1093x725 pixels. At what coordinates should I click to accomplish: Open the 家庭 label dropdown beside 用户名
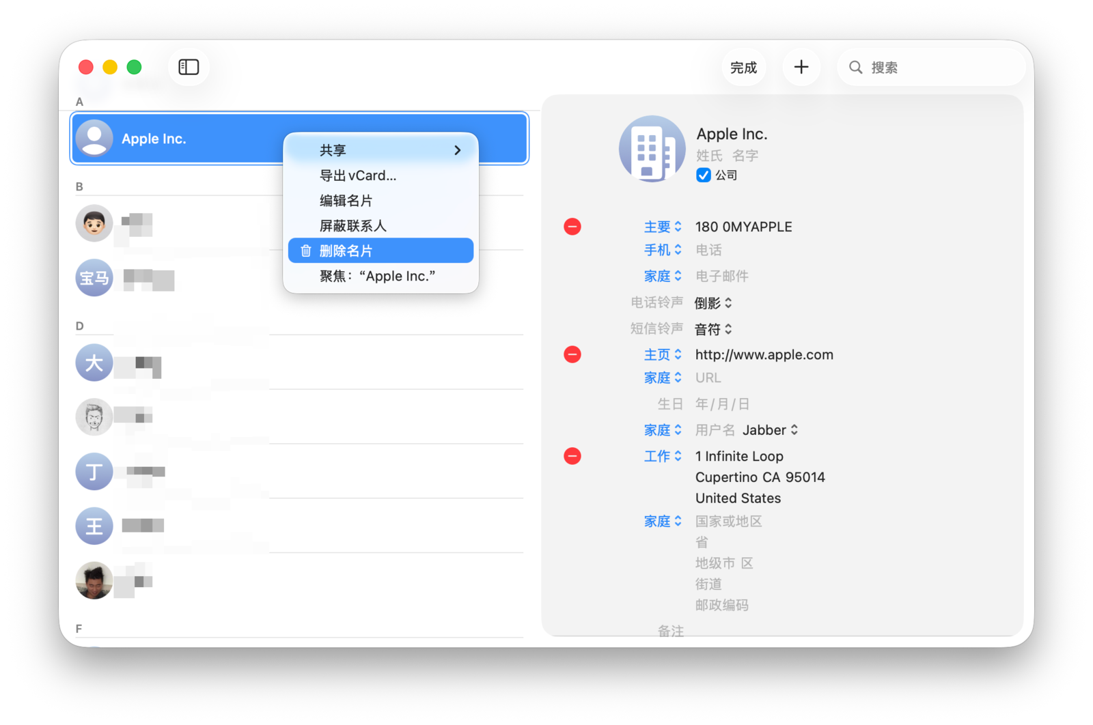point(663,430)
